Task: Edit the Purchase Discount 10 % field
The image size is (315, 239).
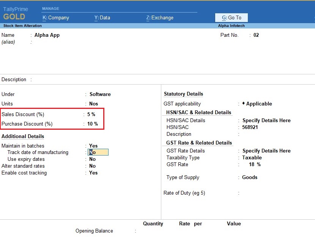Action: coord(93,124)
